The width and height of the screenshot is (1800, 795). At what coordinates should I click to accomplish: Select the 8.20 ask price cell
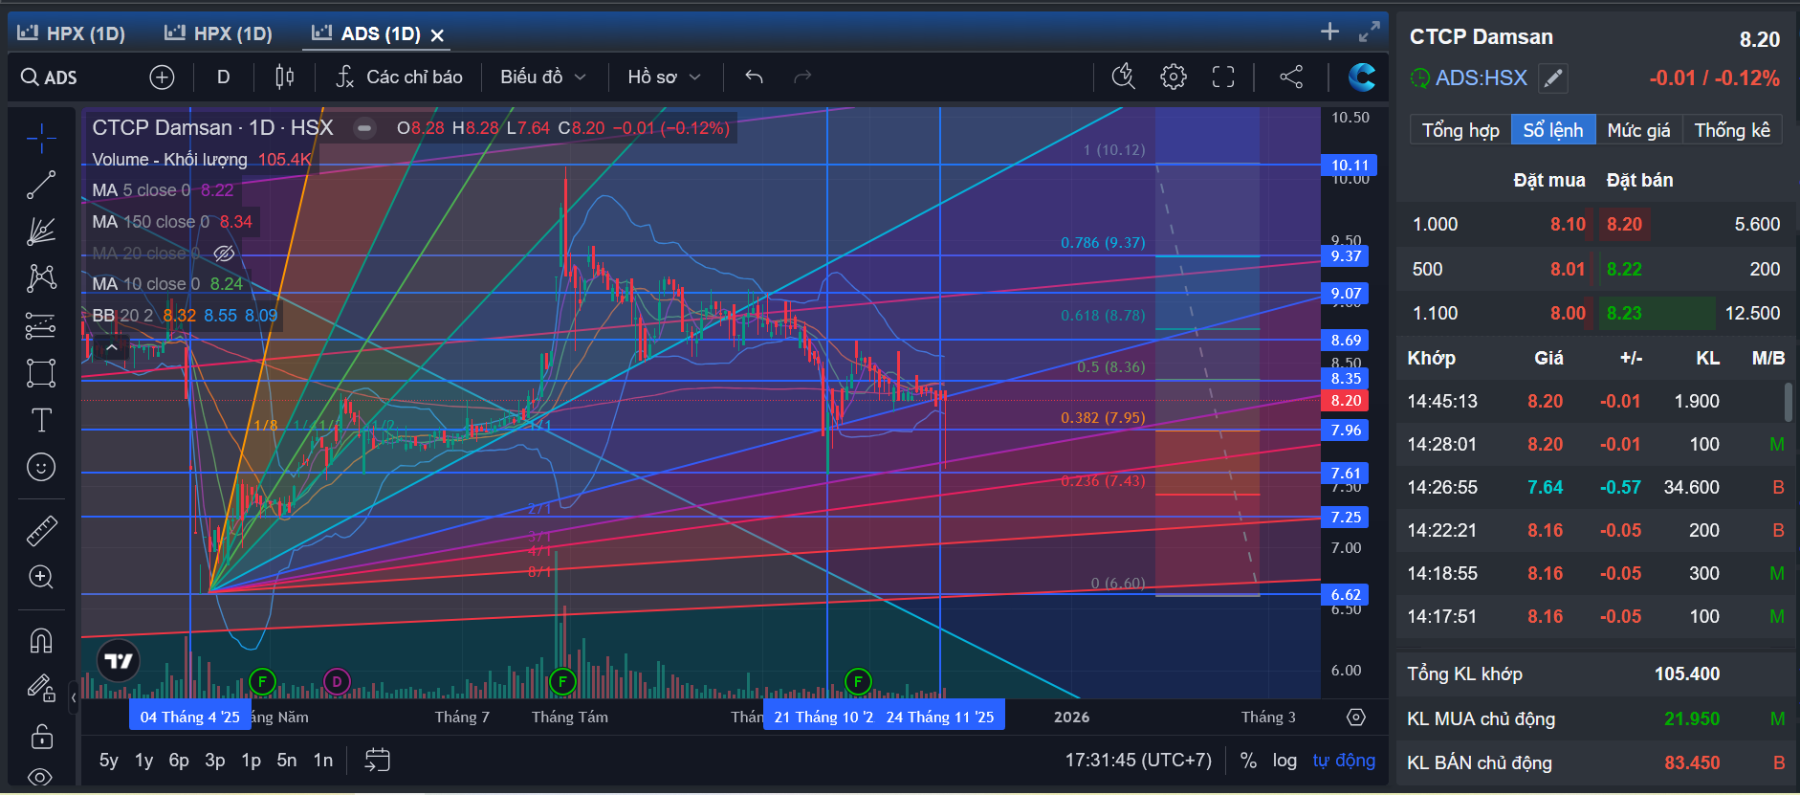(x=1624, y=225)
